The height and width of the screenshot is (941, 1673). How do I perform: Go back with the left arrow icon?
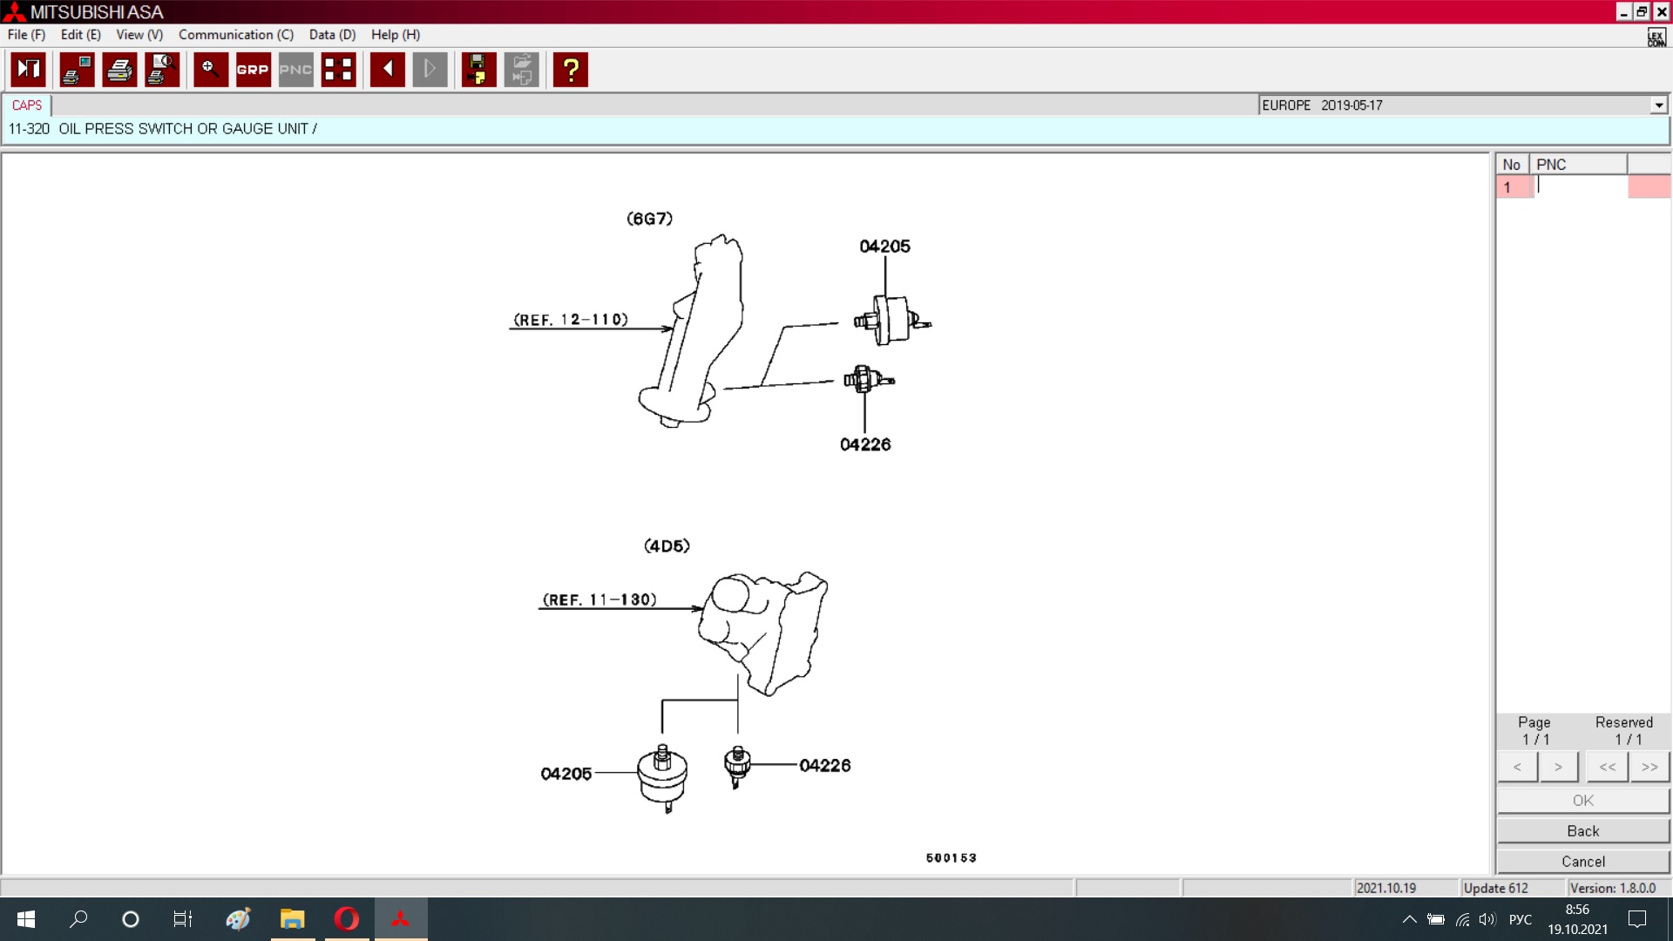pos(387,70)
